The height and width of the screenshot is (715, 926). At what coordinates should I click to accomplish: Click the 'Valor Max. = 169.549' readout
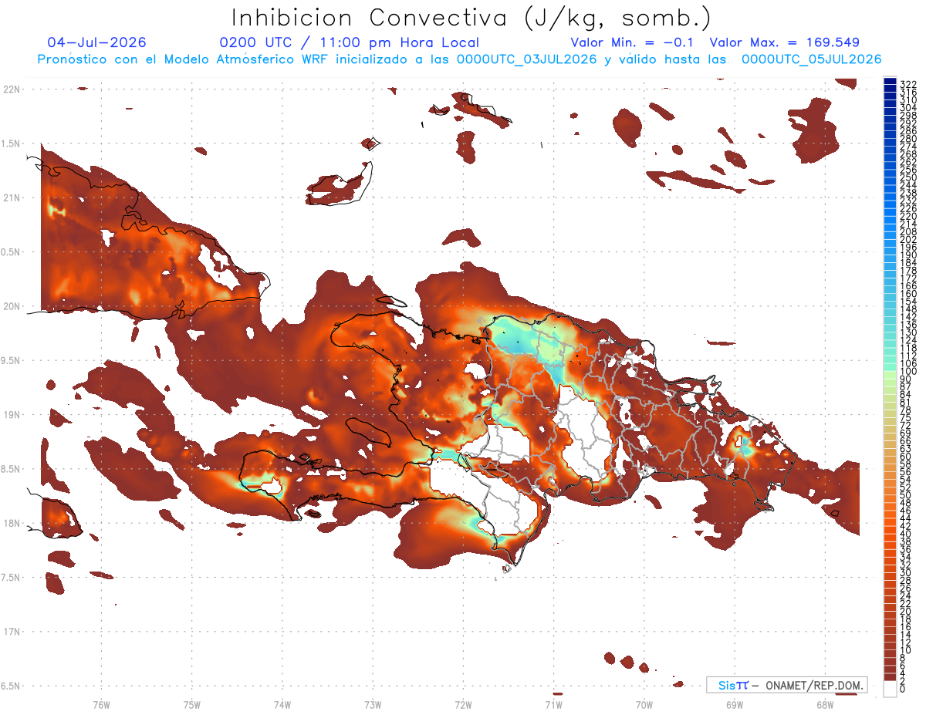pyautogui.click(x=785, y=43)
